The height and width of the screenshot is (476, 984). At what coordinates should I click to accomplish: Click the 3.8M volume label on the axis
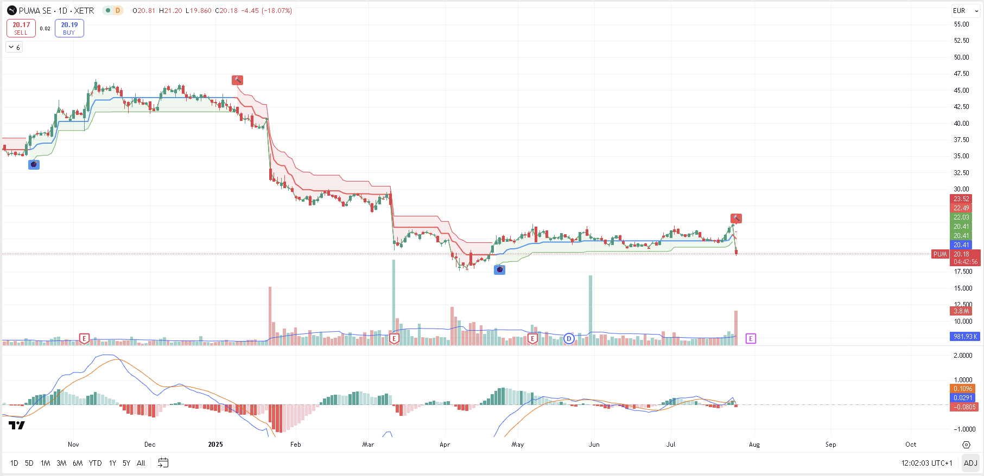962,311
